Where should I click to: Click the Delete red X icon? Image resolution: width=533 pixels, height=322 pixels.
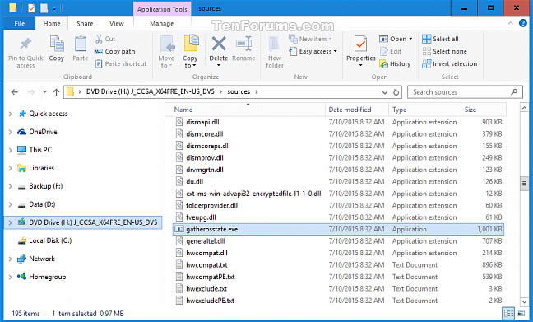coord(219,44)
